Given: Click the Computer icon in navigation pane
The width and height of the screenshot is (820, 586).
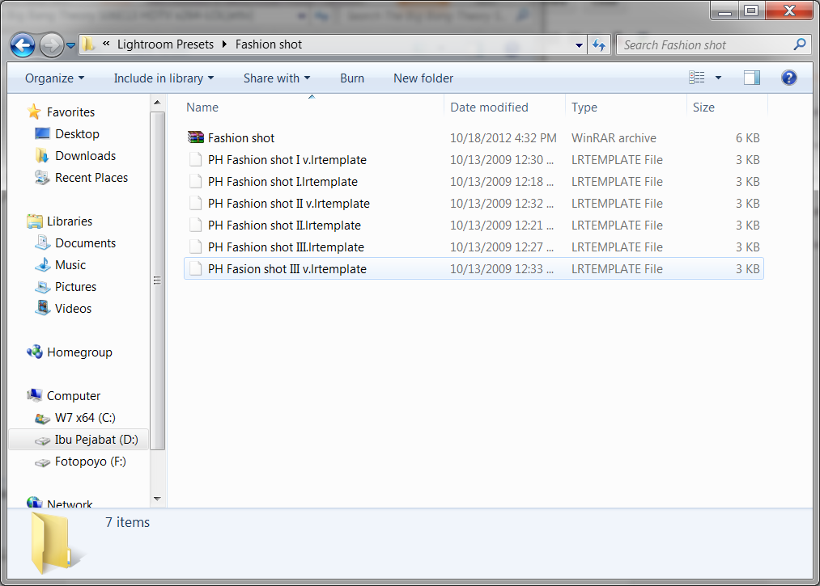Looking at the screenshot, I should (x=35, y=395).
